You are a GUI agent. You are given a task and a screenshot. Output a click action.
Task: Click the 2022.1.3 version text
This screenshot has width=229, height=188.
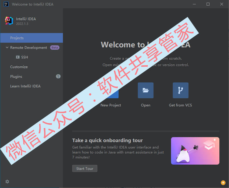click(22, 24)
